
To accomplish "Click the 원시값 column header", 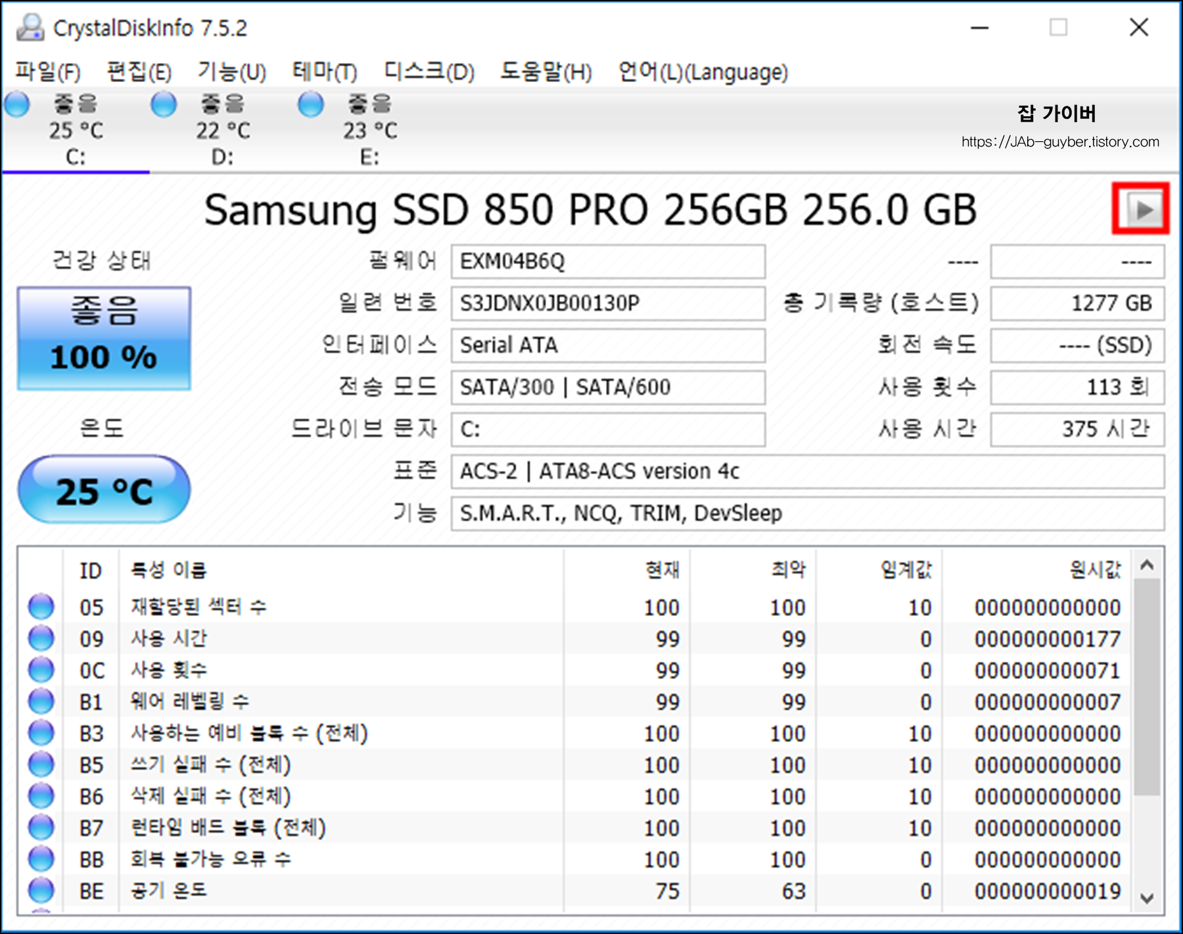I will [1036, 570].
